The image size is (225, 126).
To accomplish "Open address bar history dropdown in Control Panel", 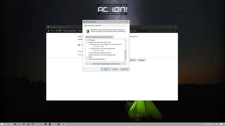I will (x=148, y=31).
